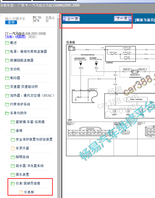The height and width of the screenshot is (198, 155).
Task: Open the 仪表板 page label in tree
Action: 29,192
